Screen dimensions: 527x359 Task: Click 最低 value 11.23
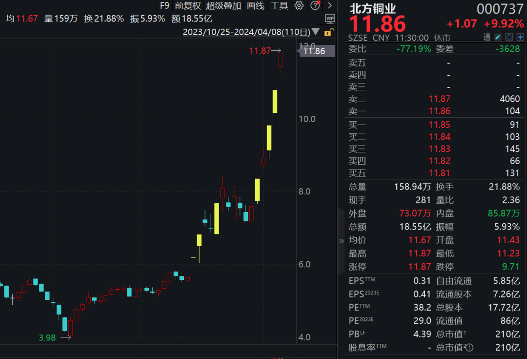tap(508, 253)
